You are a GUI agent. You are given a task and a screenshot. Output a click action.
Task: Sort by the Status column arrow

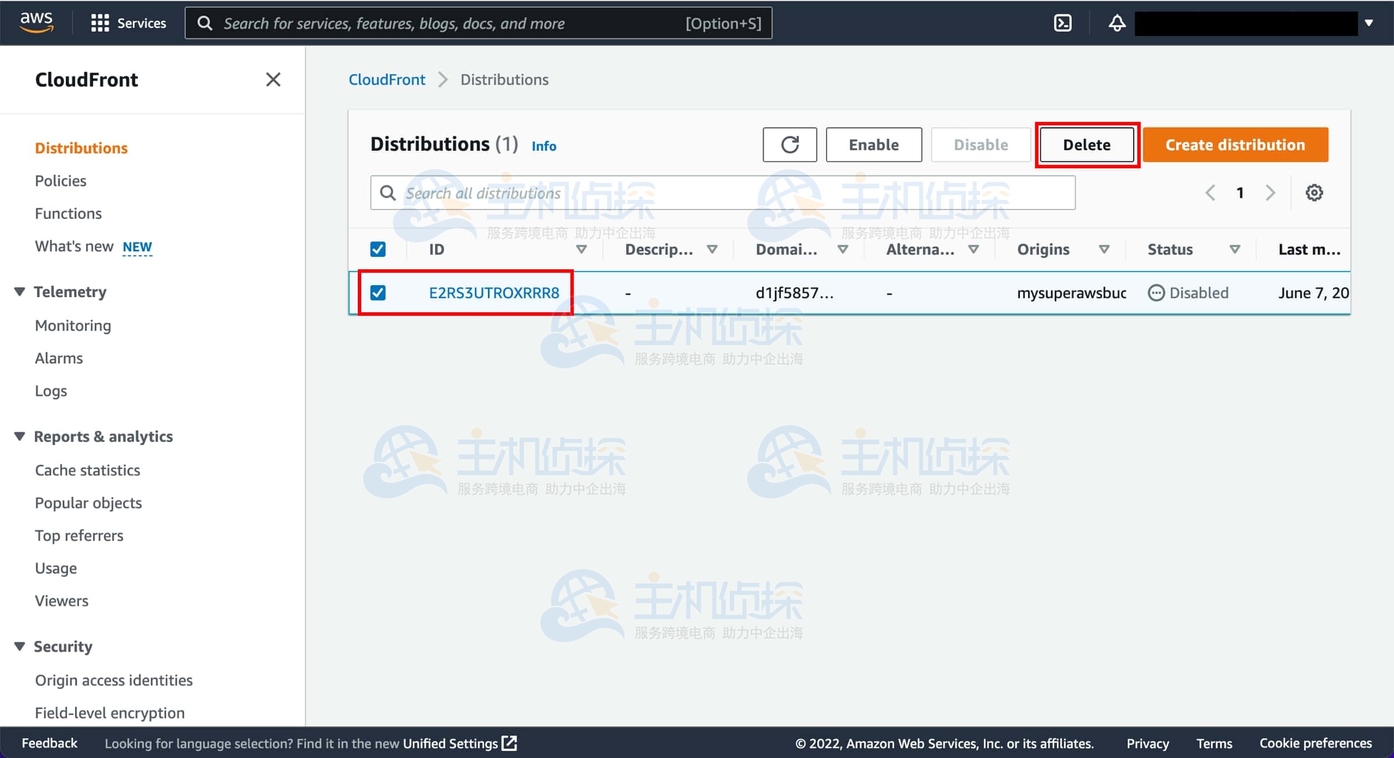(x=1235, y=250)
